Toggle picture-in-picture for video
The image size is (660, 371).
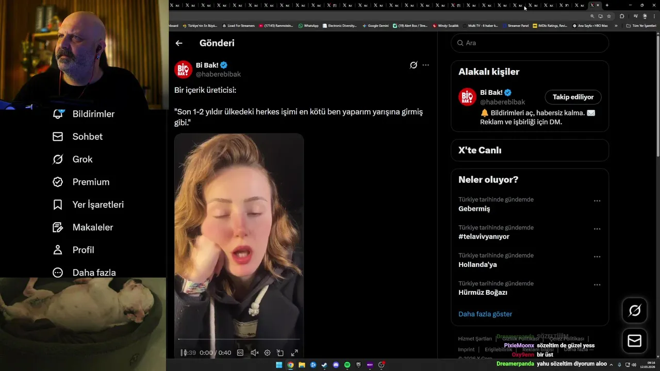click(x=280, y=352)
